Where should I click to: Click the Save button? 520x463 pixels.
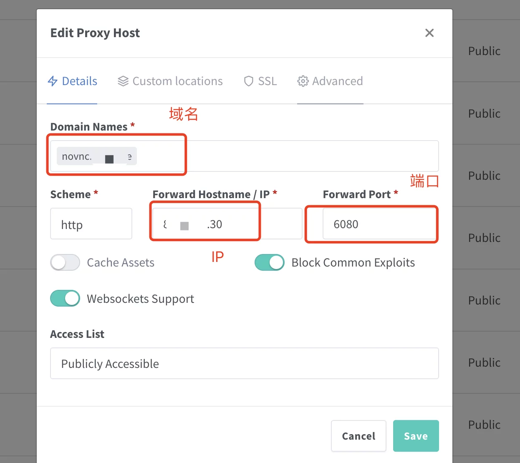[416, 436]
